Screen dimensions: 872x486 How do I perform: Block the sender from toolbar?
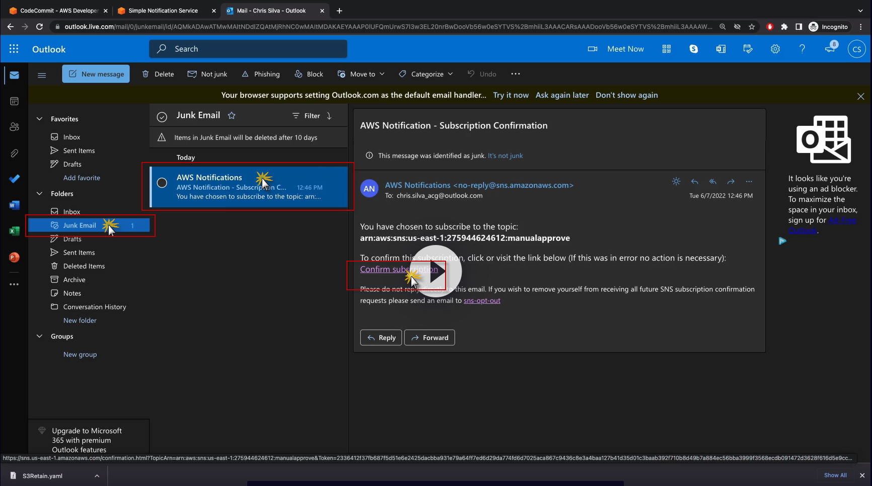(x=309, y=74)
